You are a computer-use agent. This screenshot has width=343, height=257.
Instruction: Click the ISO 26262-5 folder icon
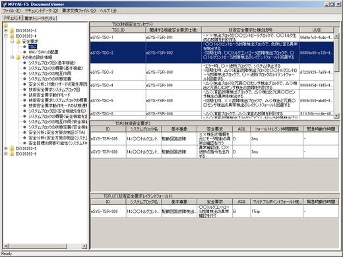tap(12, 148)
